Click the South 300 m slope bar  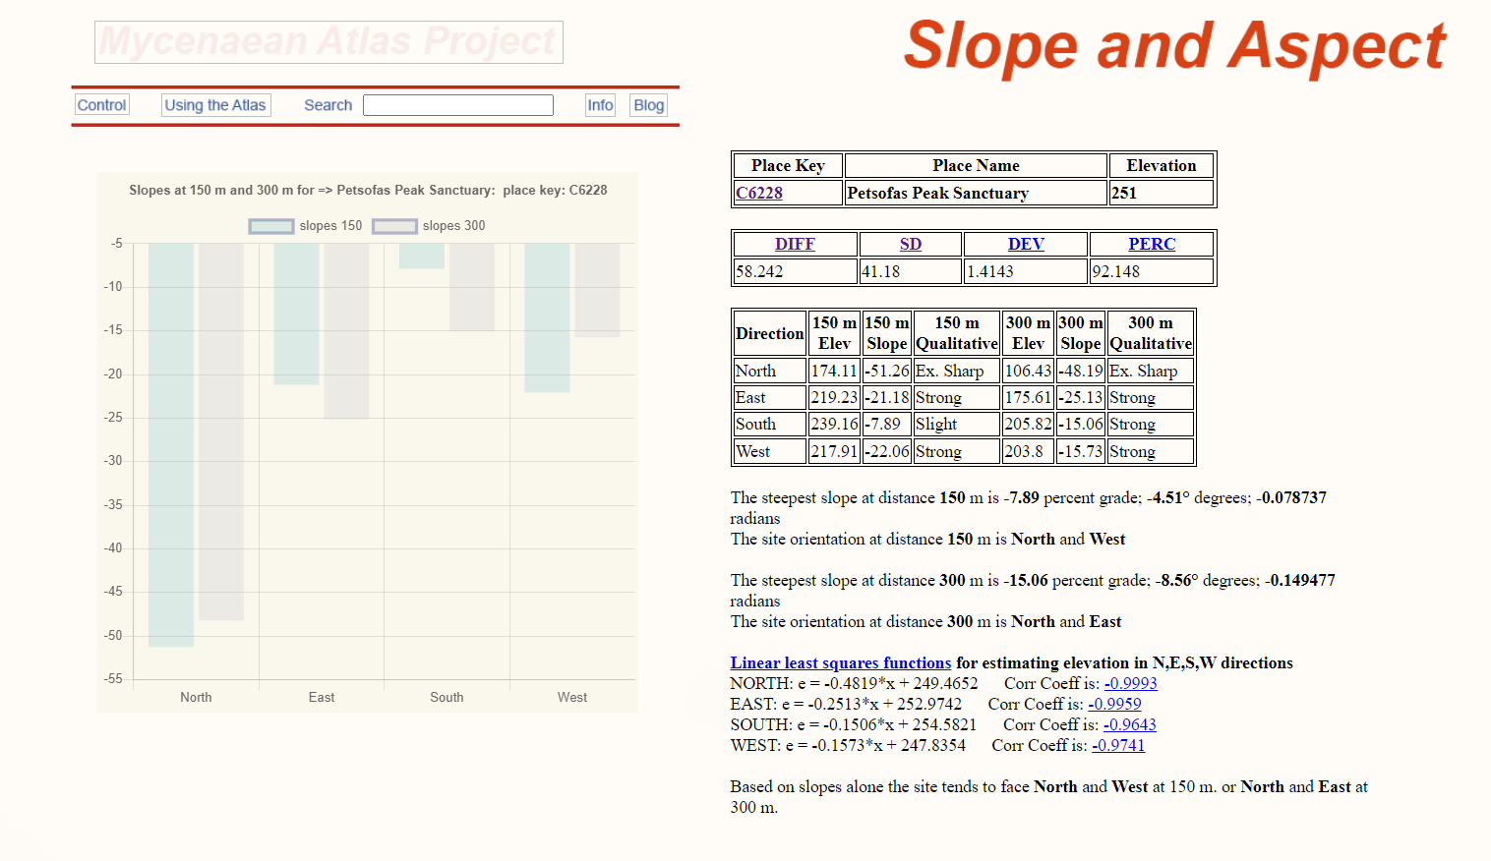click(x=472, y=287)
